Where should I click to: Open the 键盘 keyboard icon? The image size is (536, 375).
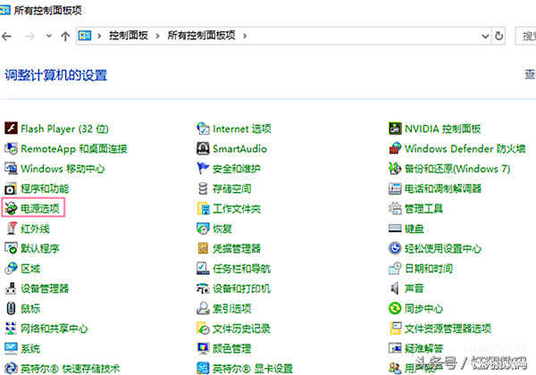(x=395, y=229)
